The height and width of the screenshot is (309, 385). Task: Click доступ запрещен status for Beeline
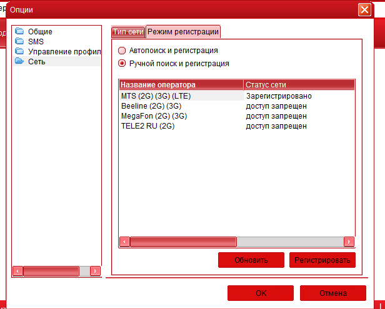click(x=276, y=106)
